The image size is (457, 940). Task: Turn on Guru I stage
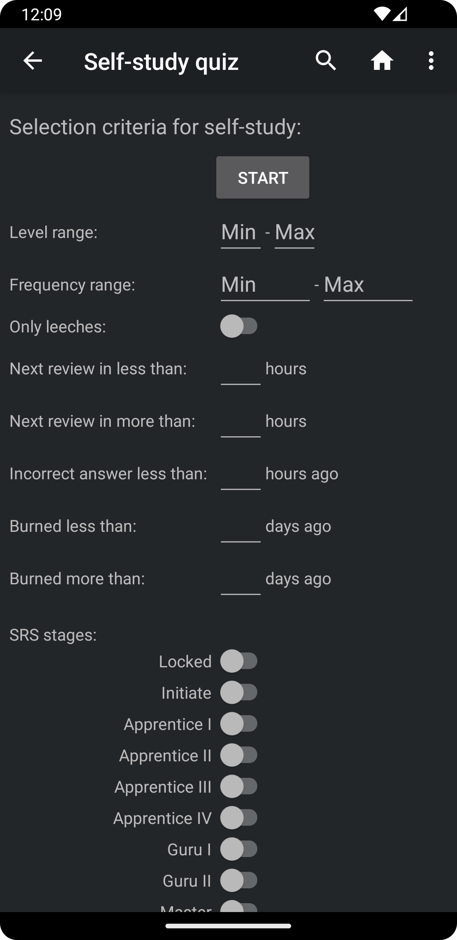point(239,849)
